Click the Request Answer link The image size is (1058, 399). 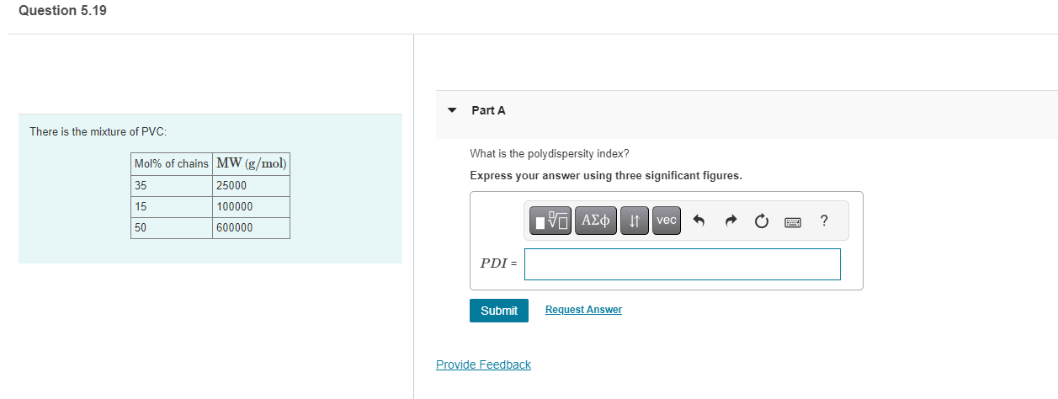[583, 310]
